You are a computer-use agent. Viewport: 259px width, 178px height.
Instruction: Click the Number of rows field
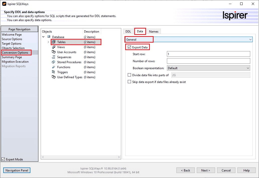pos(208,61)
